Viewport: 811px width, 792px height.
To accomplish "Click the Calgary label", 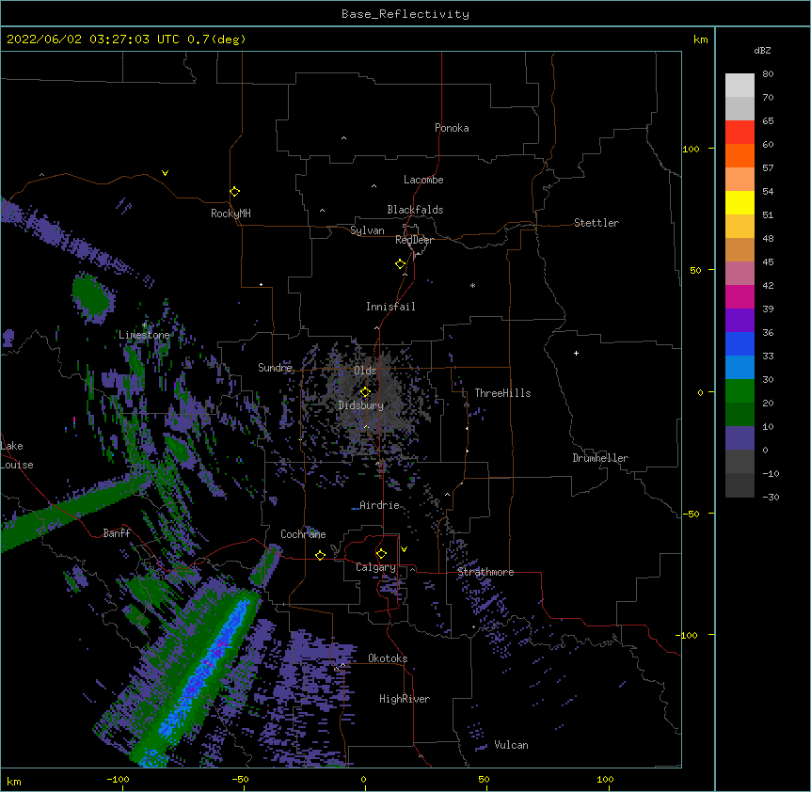I will [375, 567].
